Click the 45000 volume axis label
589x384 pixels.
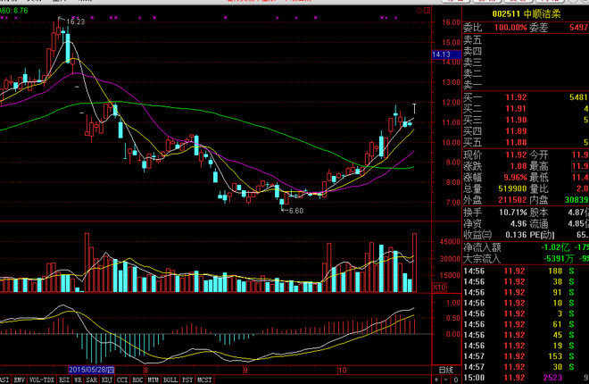click(x=451, y=242)
